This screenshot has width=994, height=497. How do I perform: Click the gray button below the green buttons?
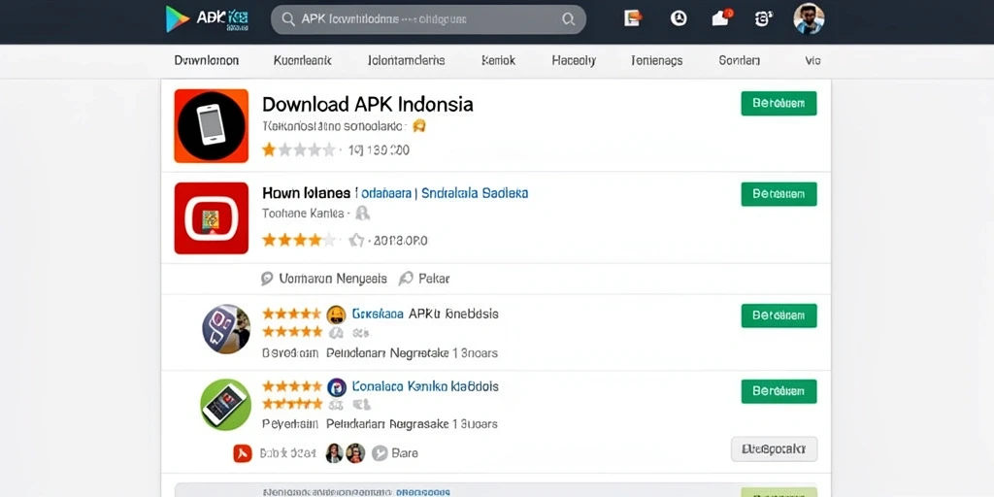point(774,448)
